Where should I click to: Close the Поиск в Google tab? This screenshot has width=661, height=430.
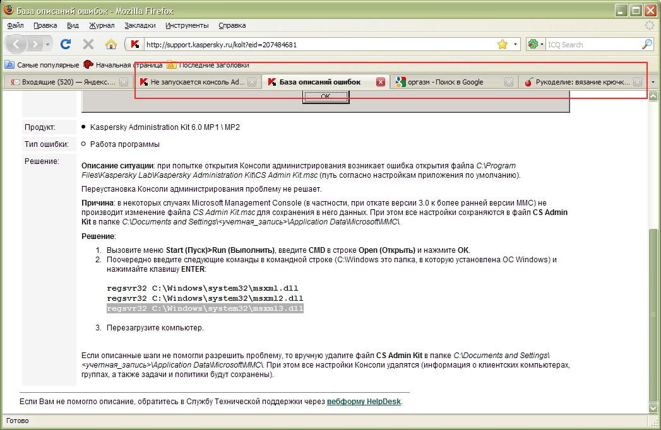509,82
